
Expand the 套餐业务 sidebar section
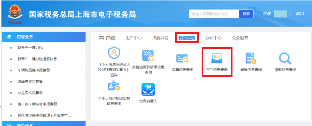point(44,37)
